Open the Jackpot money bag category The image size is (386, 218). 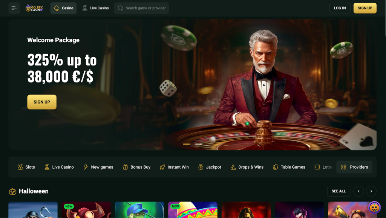210,167
